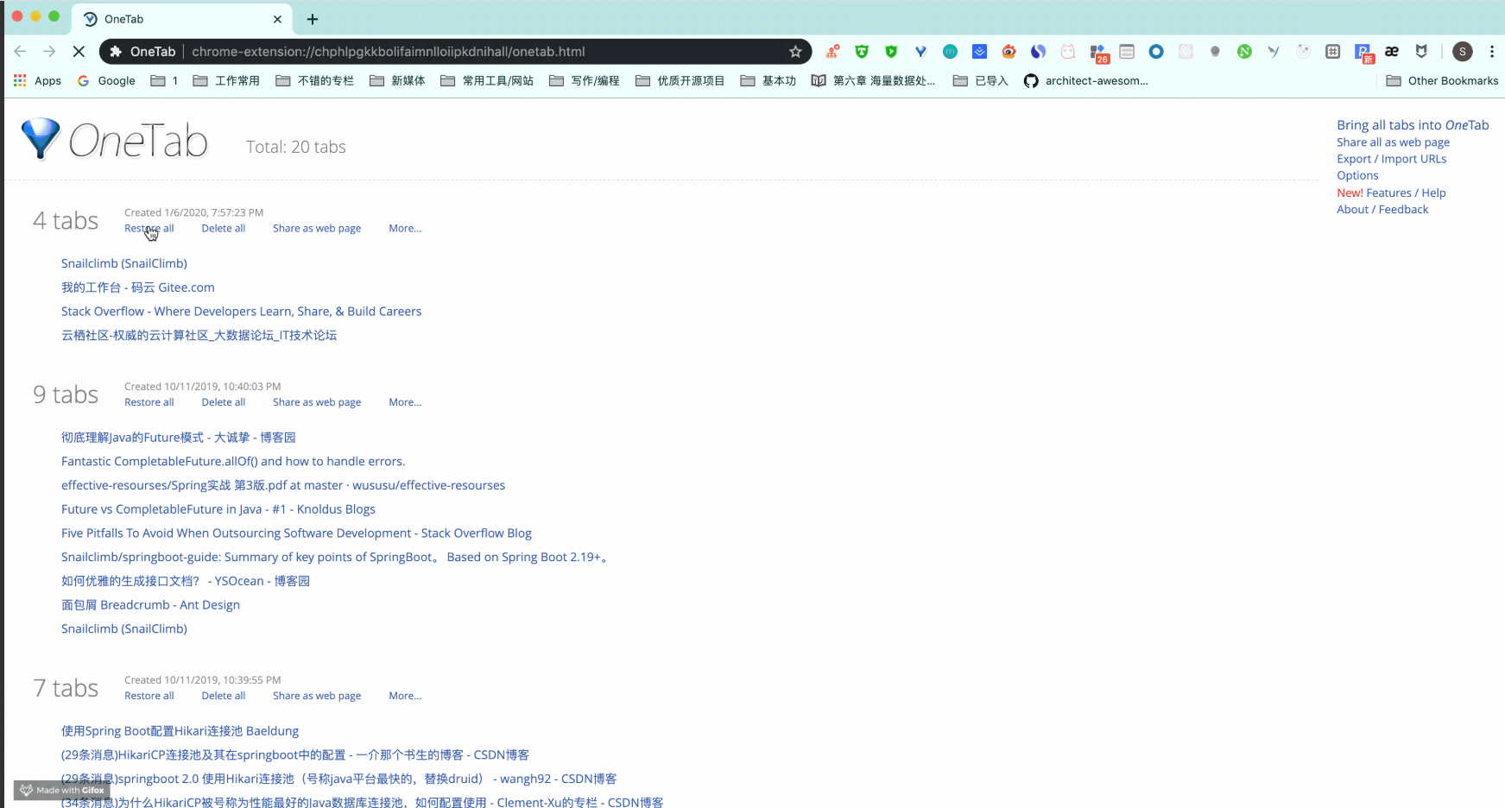
Task: Click the green shield play-button extension
Action: (891, 52)
